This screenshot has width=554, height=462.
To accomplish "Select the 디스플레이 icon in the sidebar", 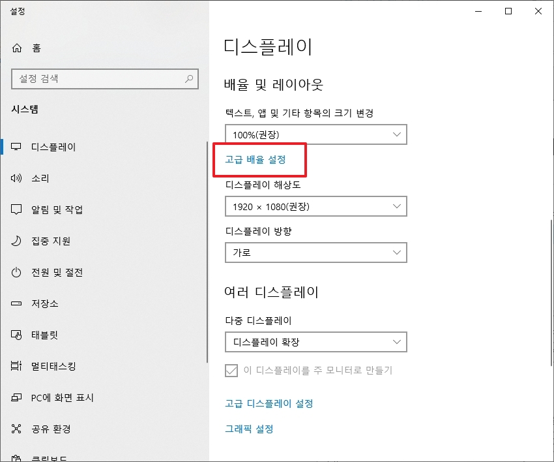I will 16,146.
